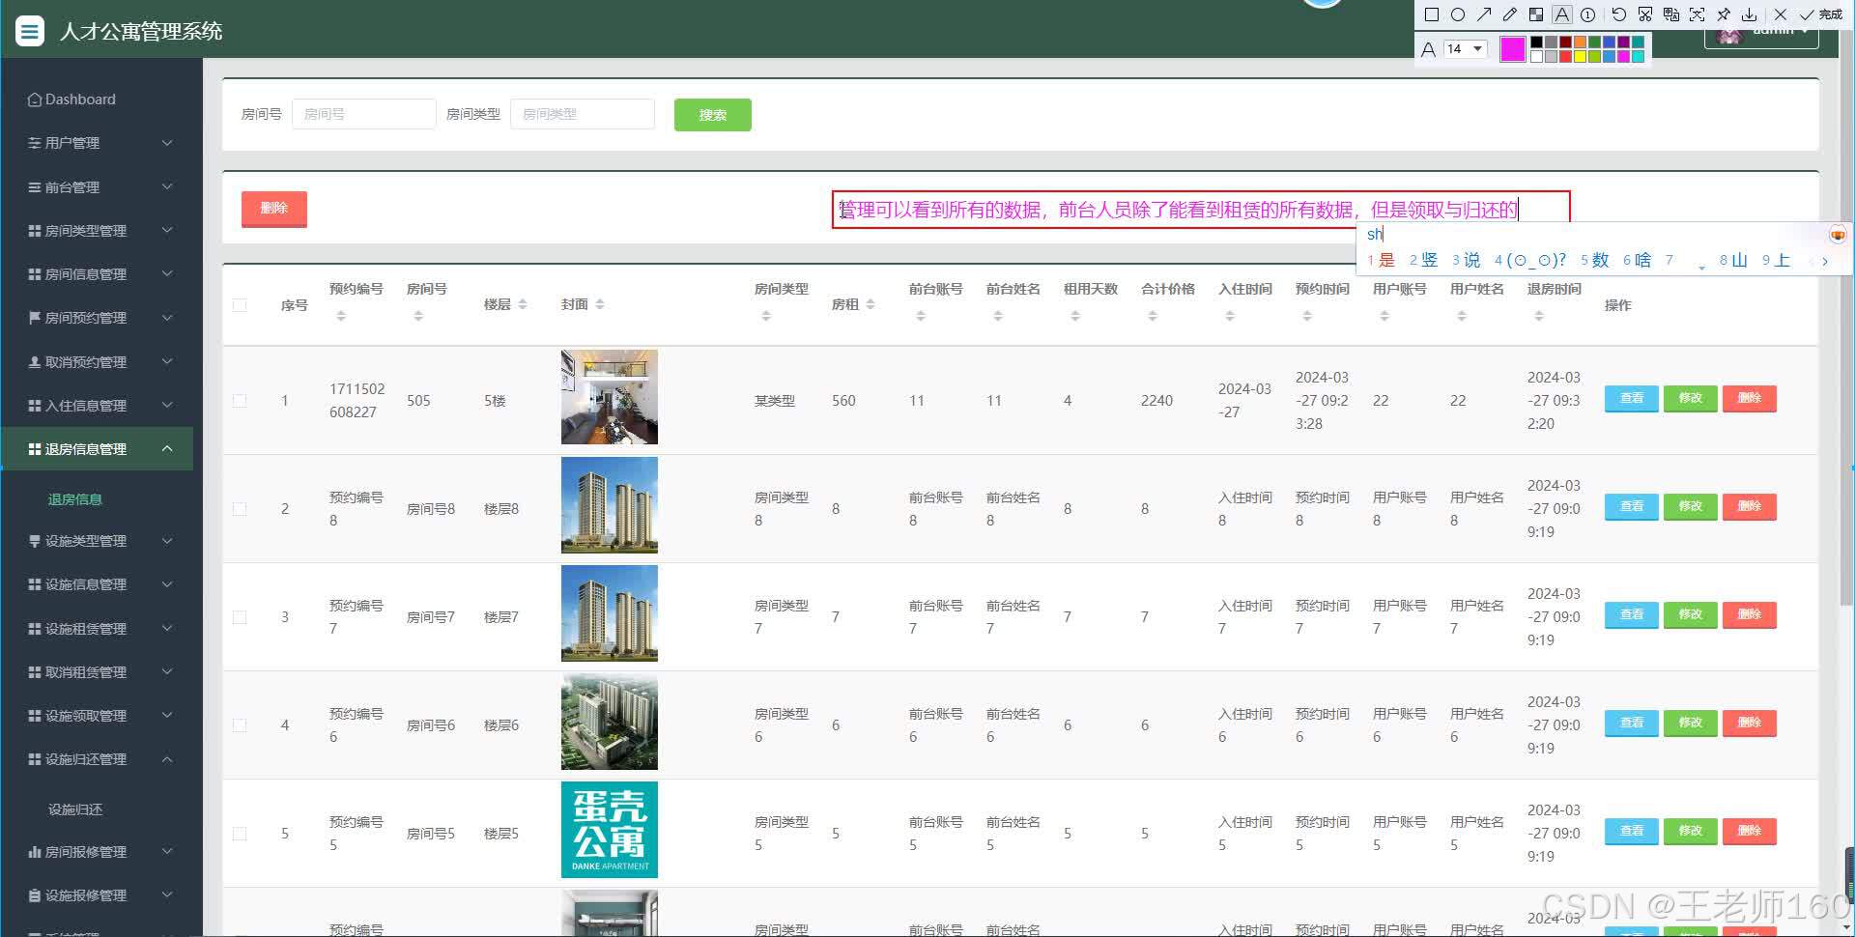
Task: Save the screenshot with the download icon
Action: [1750, 14]
